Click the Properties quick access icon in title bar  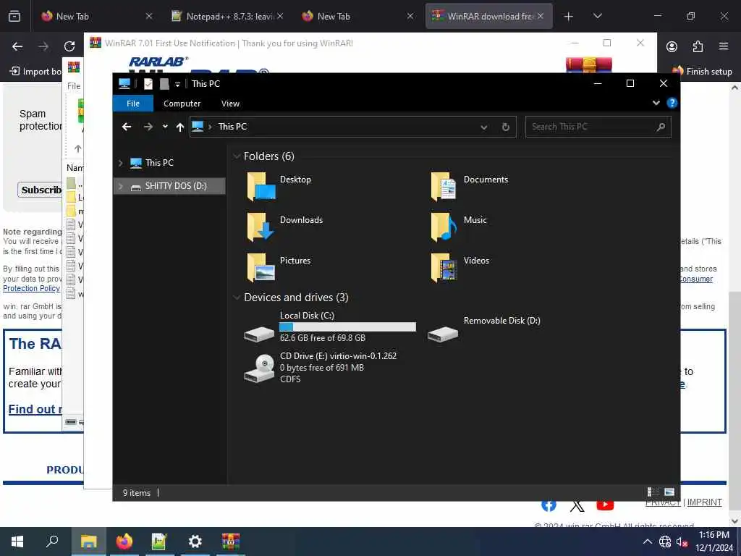148,84
